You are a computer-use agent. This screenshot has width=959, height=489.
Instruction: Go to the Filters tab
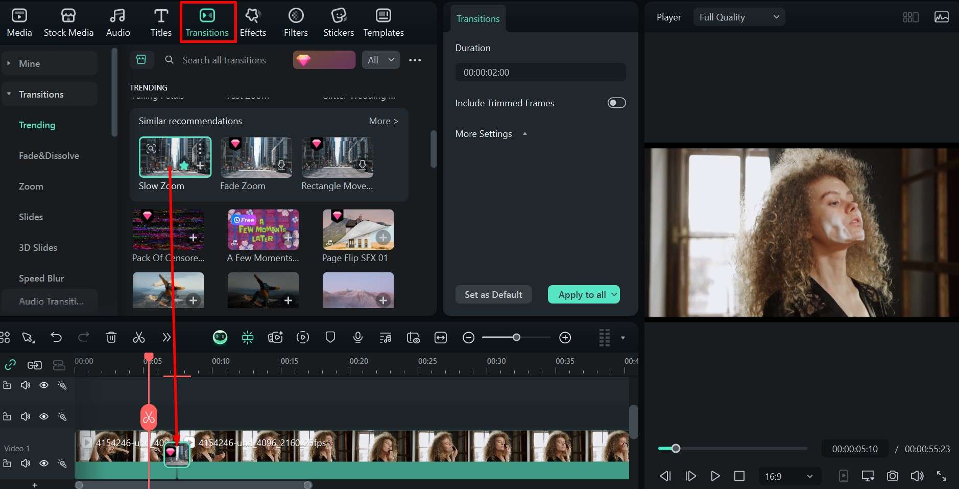click(296, 23)
